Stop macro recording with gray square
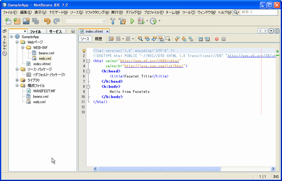282x181 pixels. (x=223, y=39)
